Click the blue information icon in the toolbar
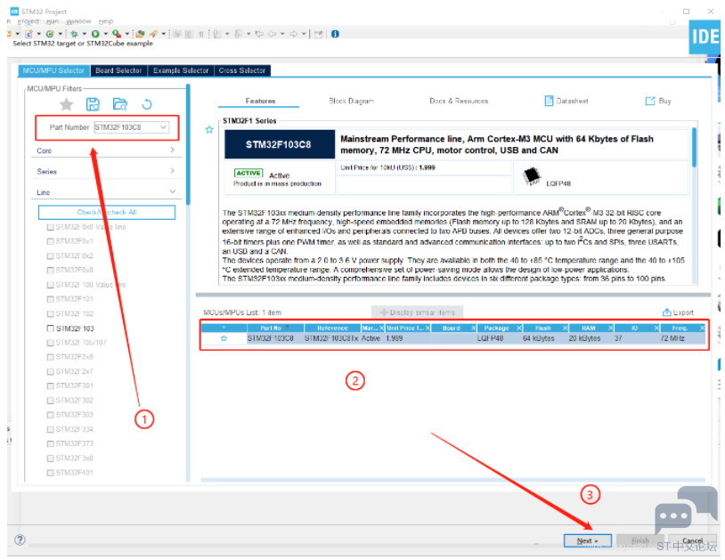The height and width of the screenshot is (560, 725). [335, 34]
